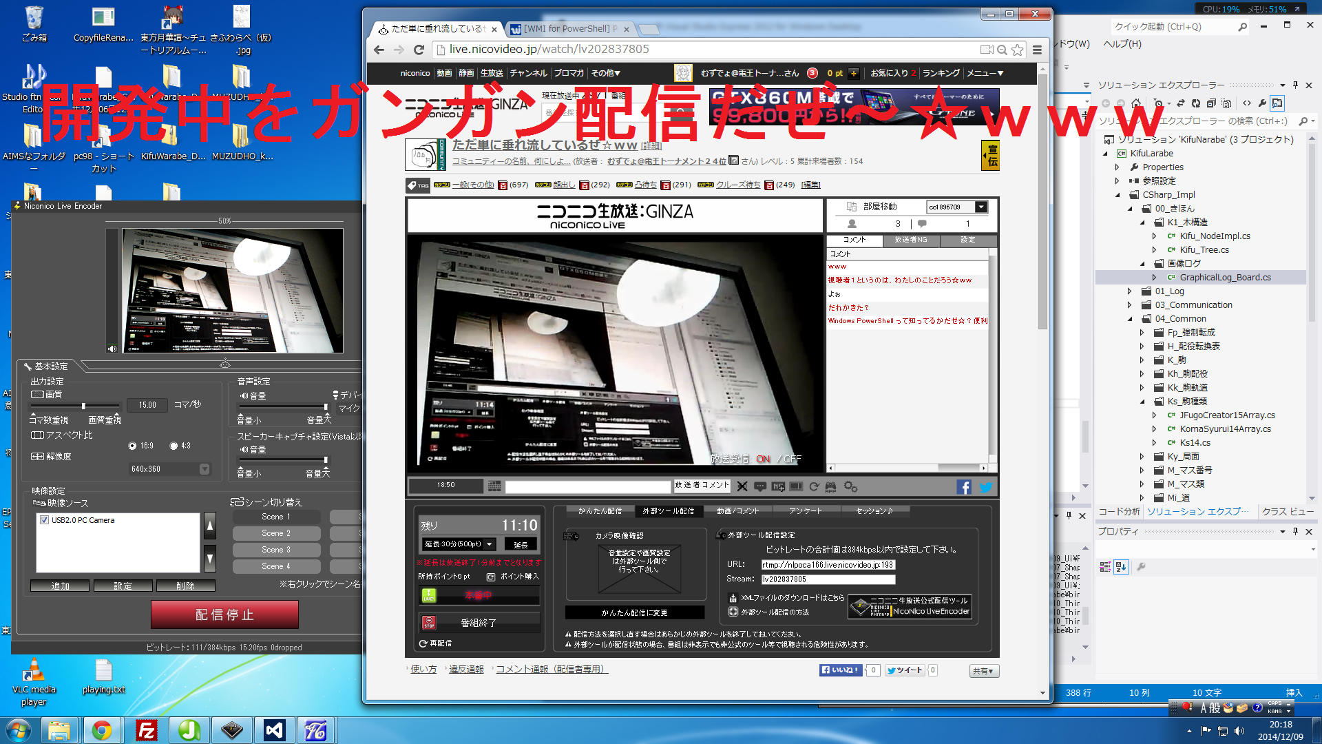Select the 16:9 aspect ratio option
The height and width of the screenshot is (744, 1322).
pos(132,446)
